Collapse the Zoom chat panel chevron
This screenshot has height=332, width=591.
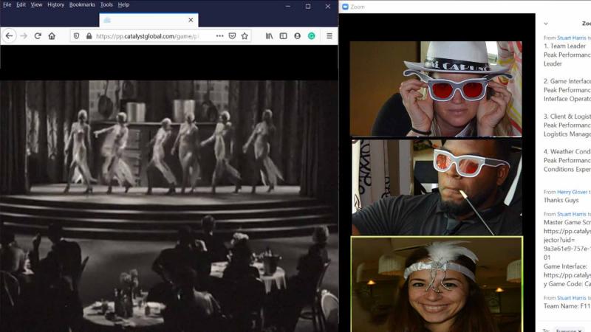[546, 24]
